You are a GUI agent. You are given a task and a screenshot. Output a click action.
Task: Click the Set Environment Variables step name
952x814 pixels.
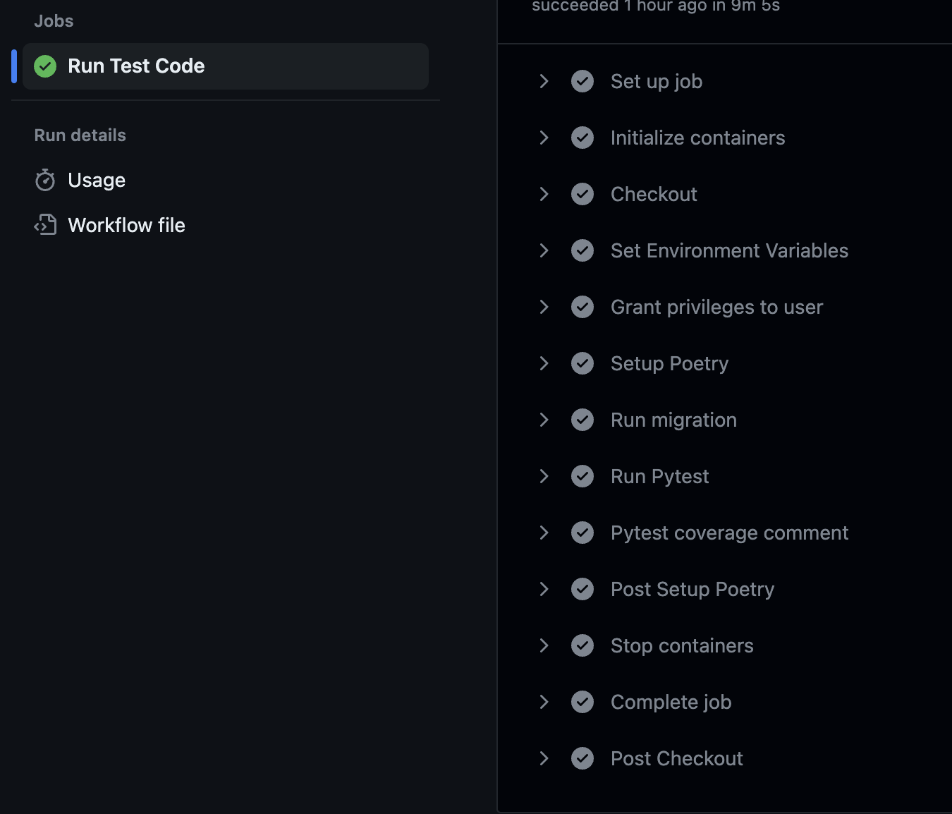[x=728, y=250]
